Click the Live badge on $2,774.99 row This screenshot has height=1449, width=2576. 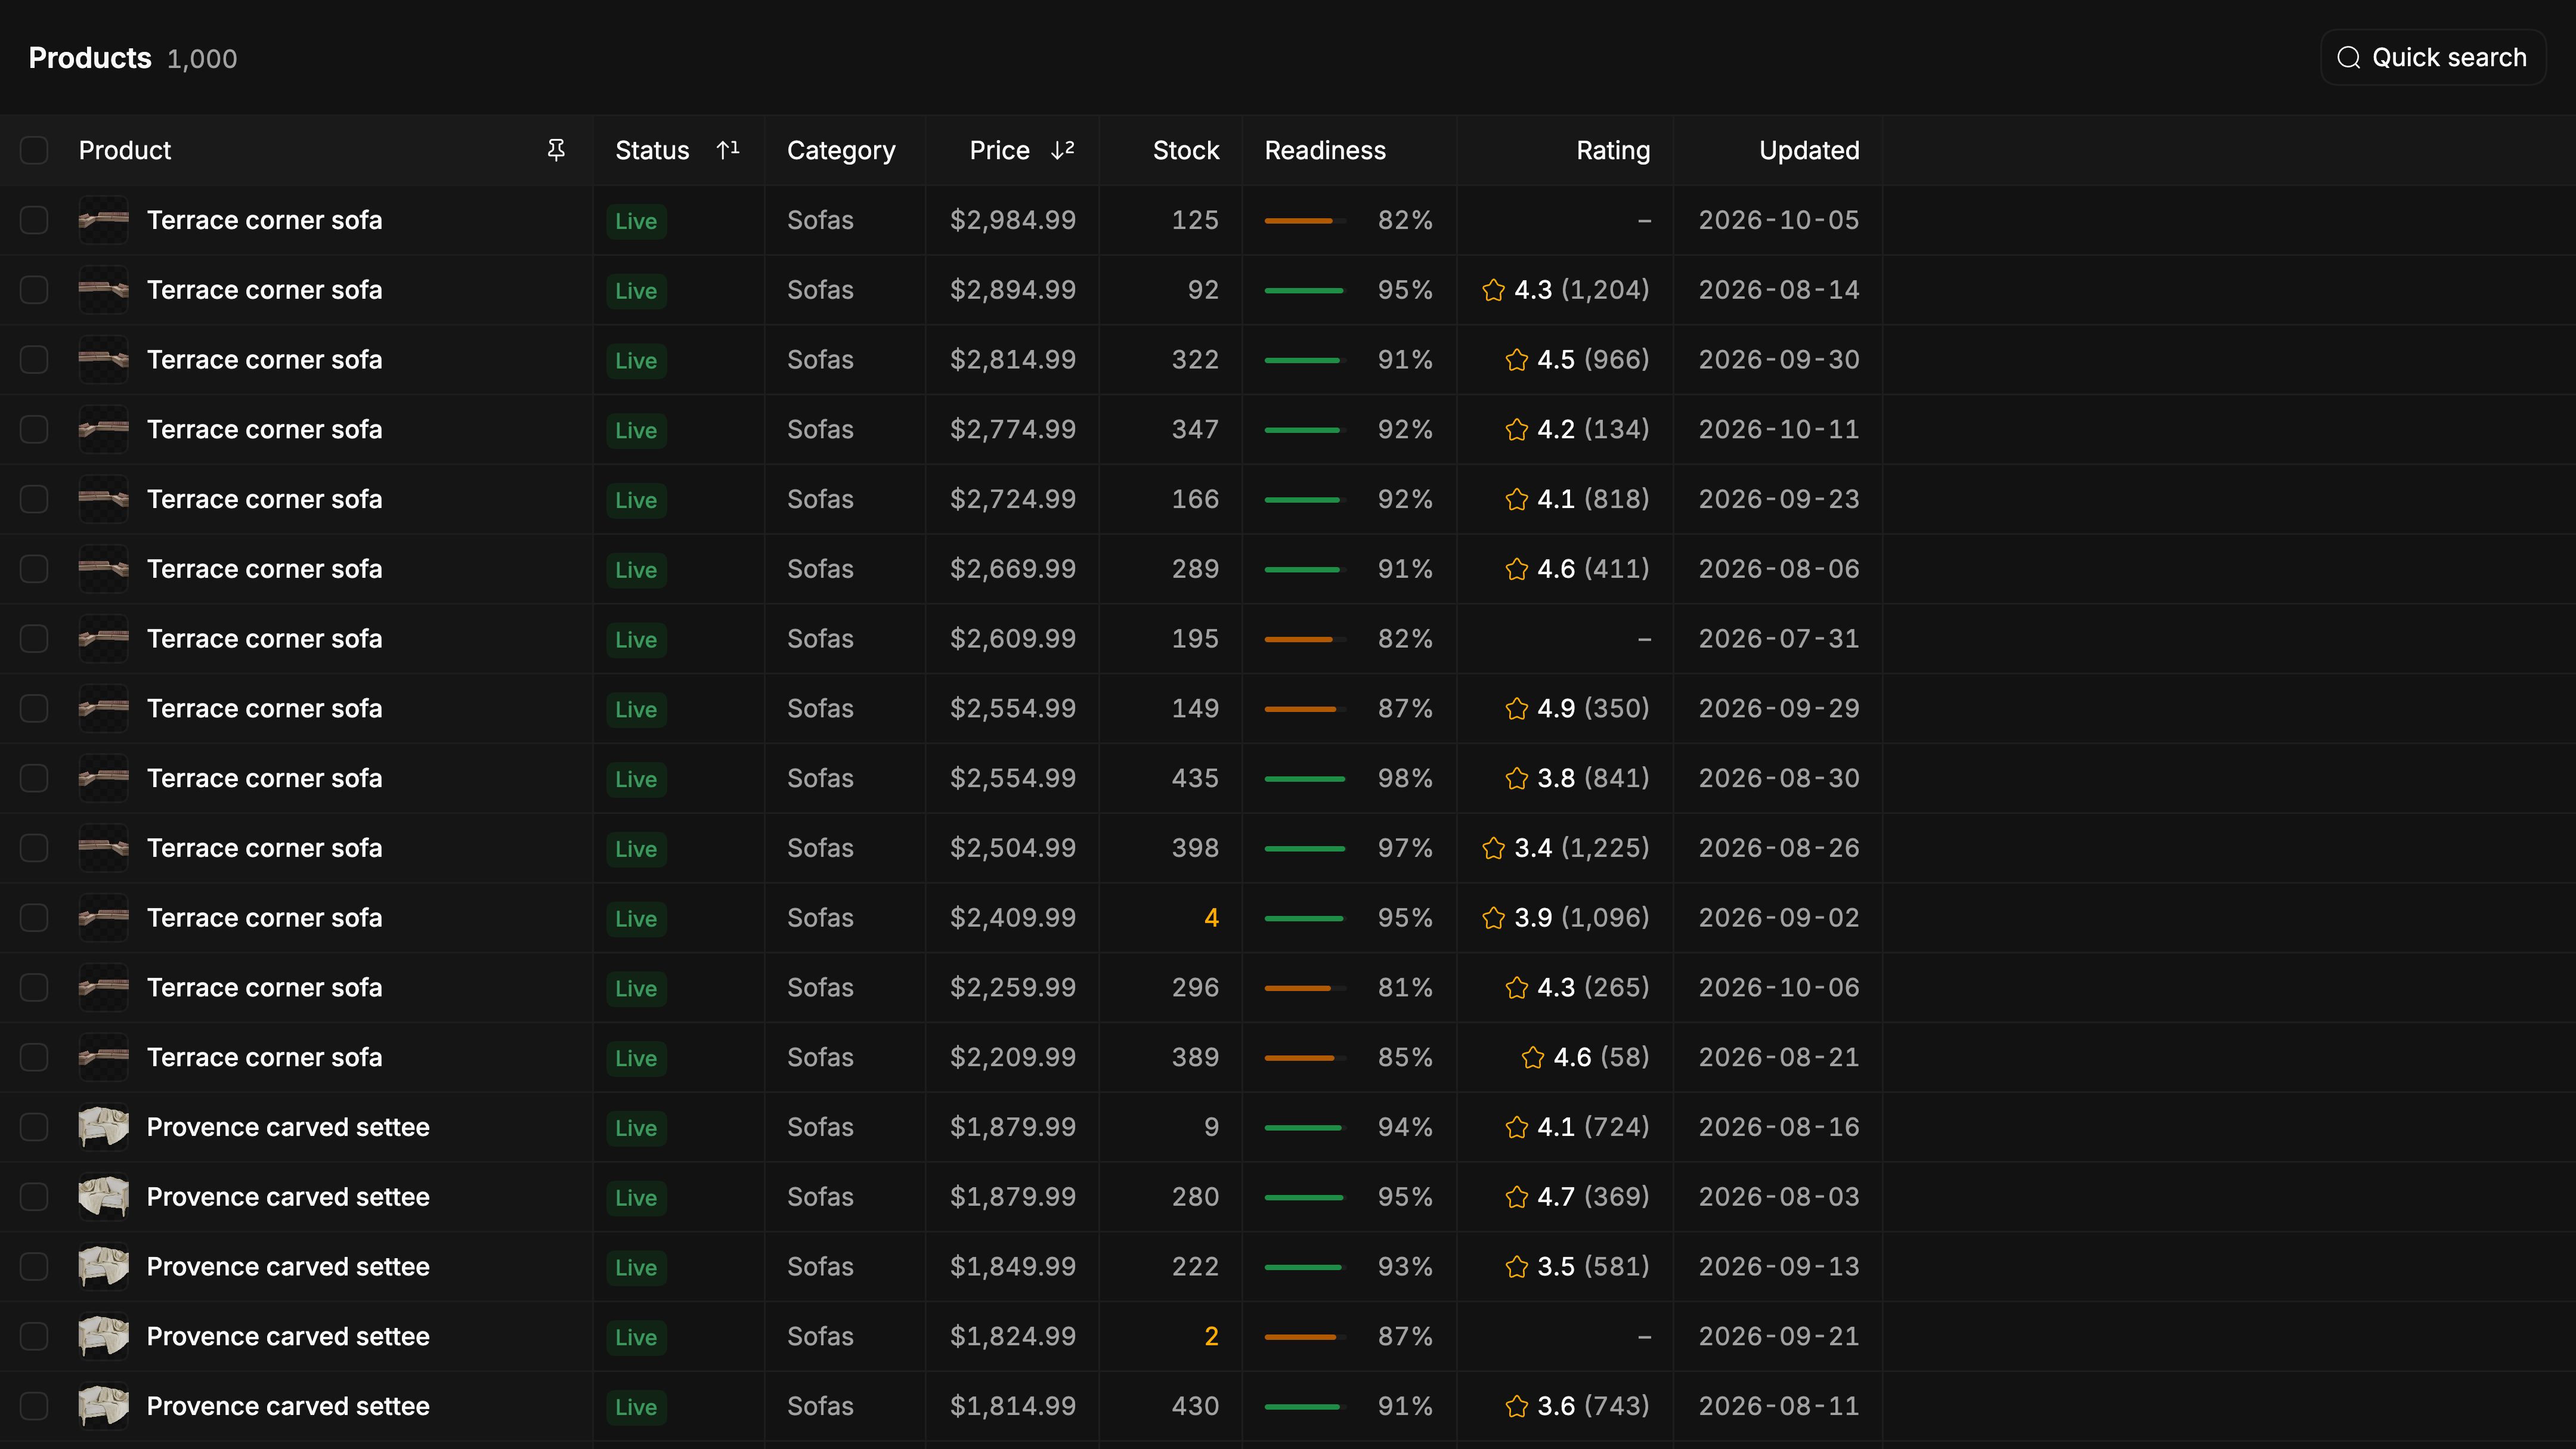tap(636, 430)
